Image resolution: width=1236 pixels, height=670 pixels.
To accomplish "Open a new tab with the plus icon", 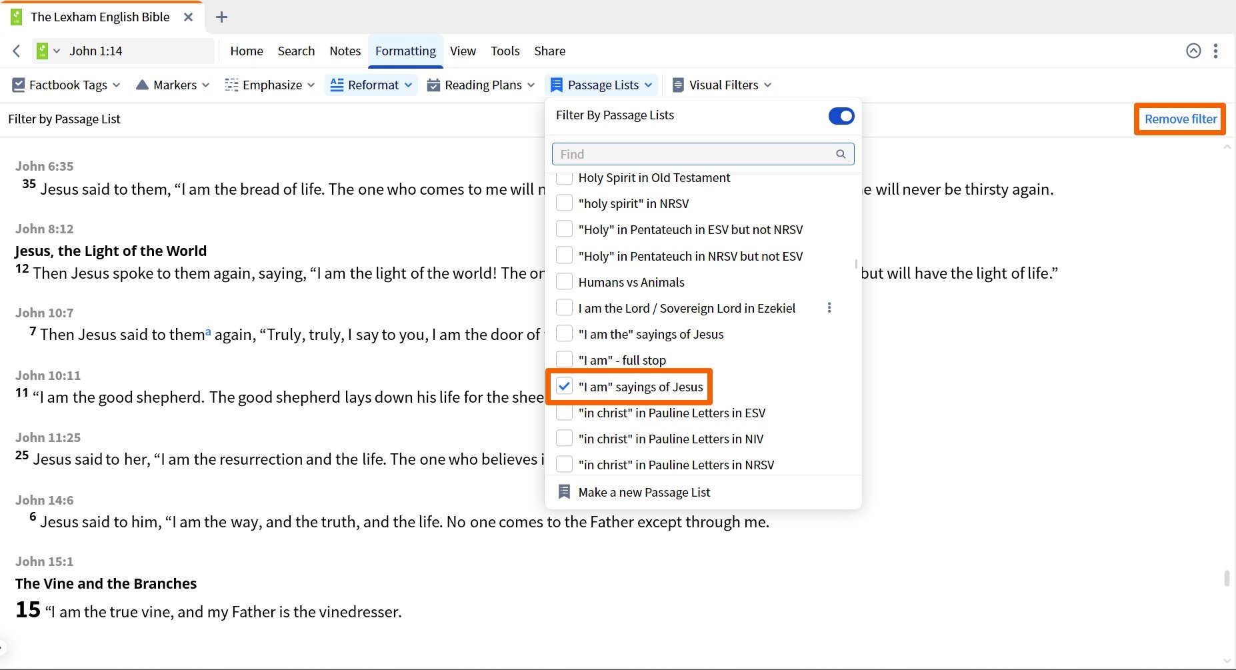I will point(222,17).
